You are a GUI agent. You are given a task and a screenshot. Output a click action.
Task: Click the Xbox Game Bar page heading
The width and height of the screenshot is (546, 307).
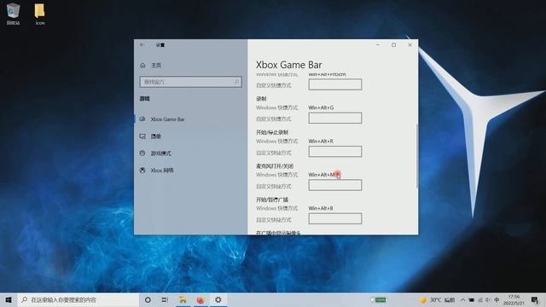point(289,65)
